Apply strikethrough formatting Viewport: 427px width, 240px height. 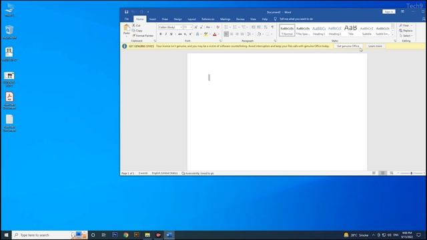179,34
